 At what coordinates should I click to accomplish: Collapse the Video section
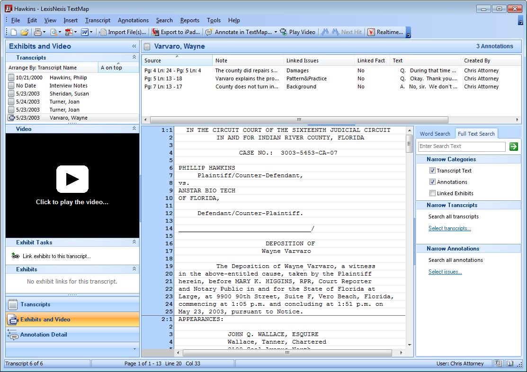[x=134, y=129]
